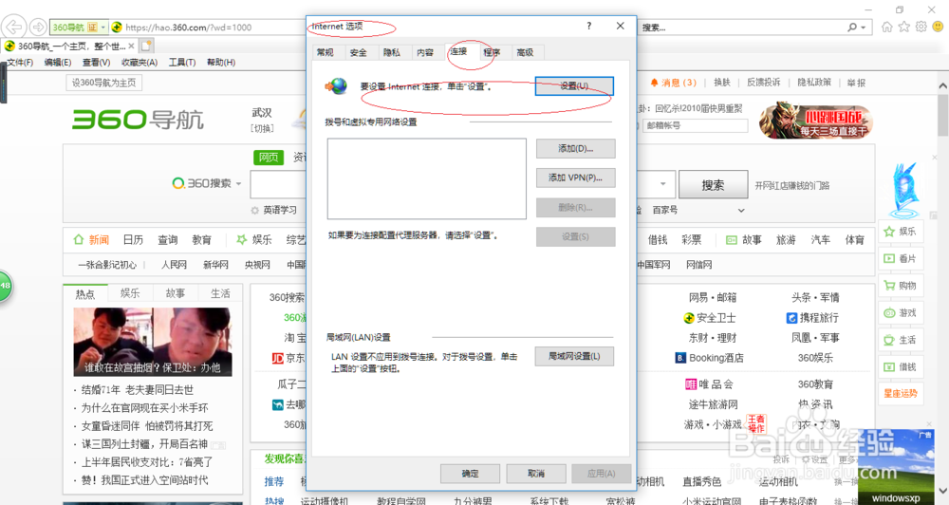The width and height of the screenshot is (949, 505).
Task: Open the 文件(F) menu
Action: [x=20, y=63]
